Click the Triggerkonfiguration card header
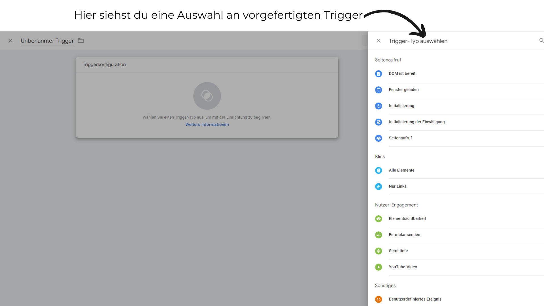 pyautogui.click(x=207, y=65)
